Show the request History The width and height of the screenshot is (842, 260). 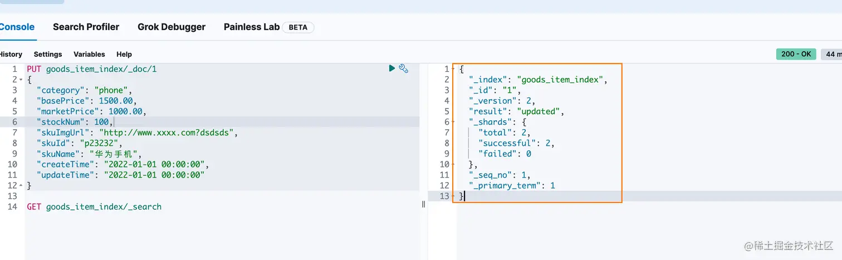click(11, 54)
